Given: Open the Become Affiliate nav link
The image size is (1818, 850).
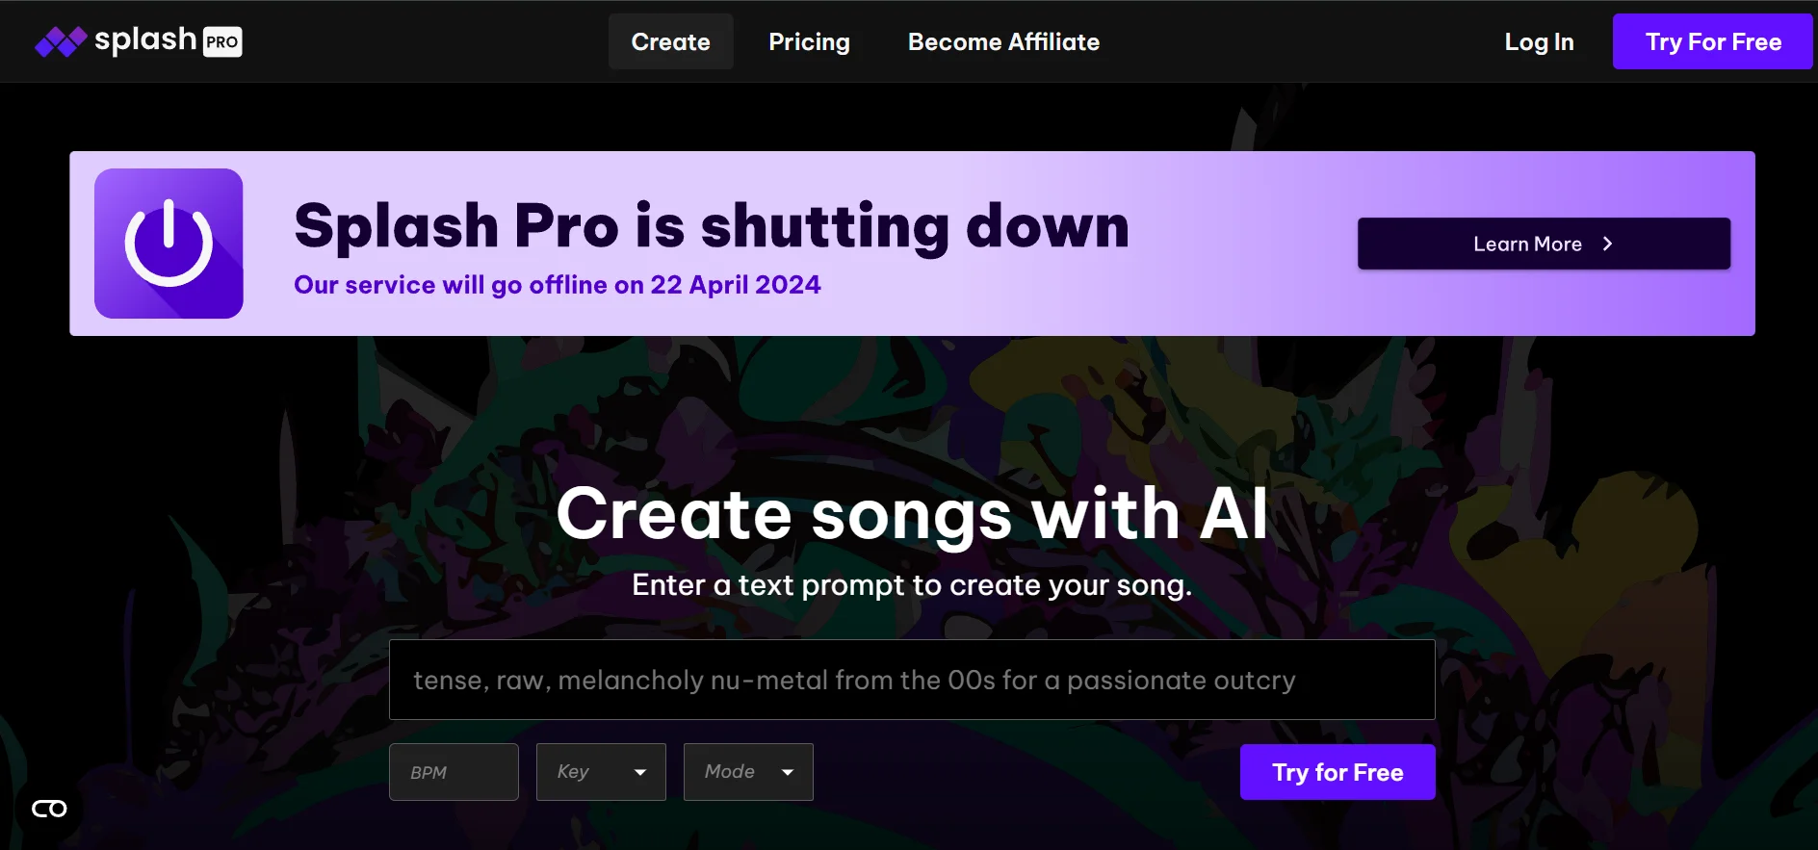Looking at the screenshot, I should pyautogui.click(x=1003, y=41).
